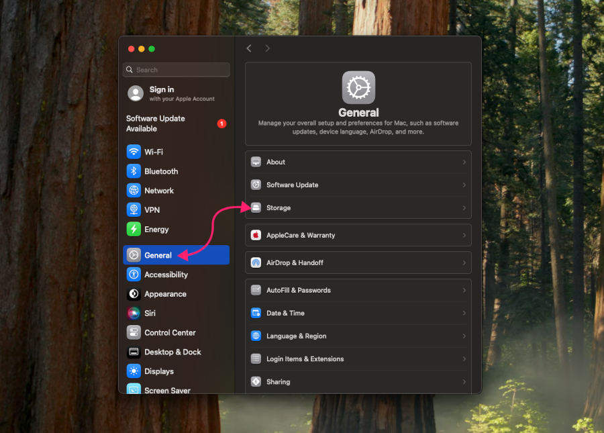The height and width of the screenshot is (433, 604).
Task: Click the Siri sidebar label
Action: [150, 314]
